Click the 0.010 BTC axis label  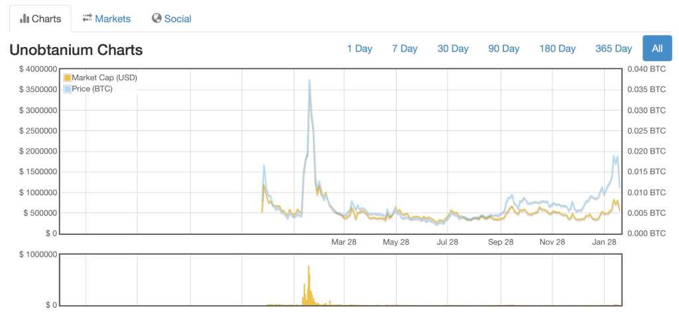[646, 193]
